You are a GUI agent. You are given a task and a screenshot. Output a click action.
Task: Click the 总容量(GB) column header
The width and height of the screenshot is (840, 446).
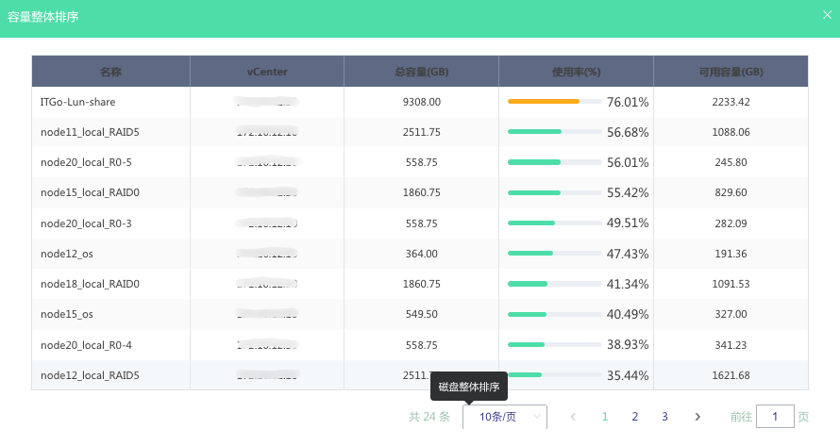pos(422,72)
